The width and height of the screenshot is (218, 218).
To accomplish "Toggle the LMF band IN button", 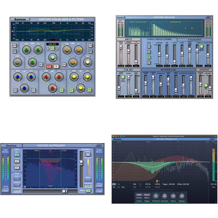I will [41, 65].
